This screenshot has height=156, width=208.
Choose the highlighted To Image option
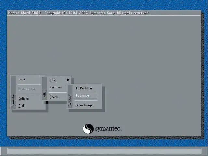click(x=85, y=95)
